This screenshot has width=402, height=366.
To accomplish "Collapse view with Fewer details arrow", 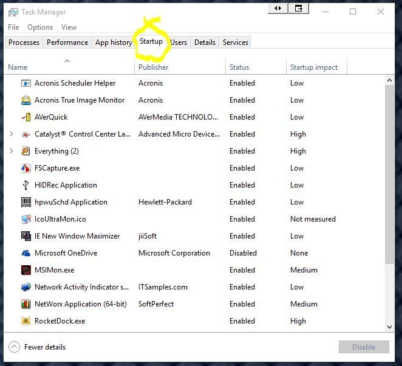I will (14, 347).
